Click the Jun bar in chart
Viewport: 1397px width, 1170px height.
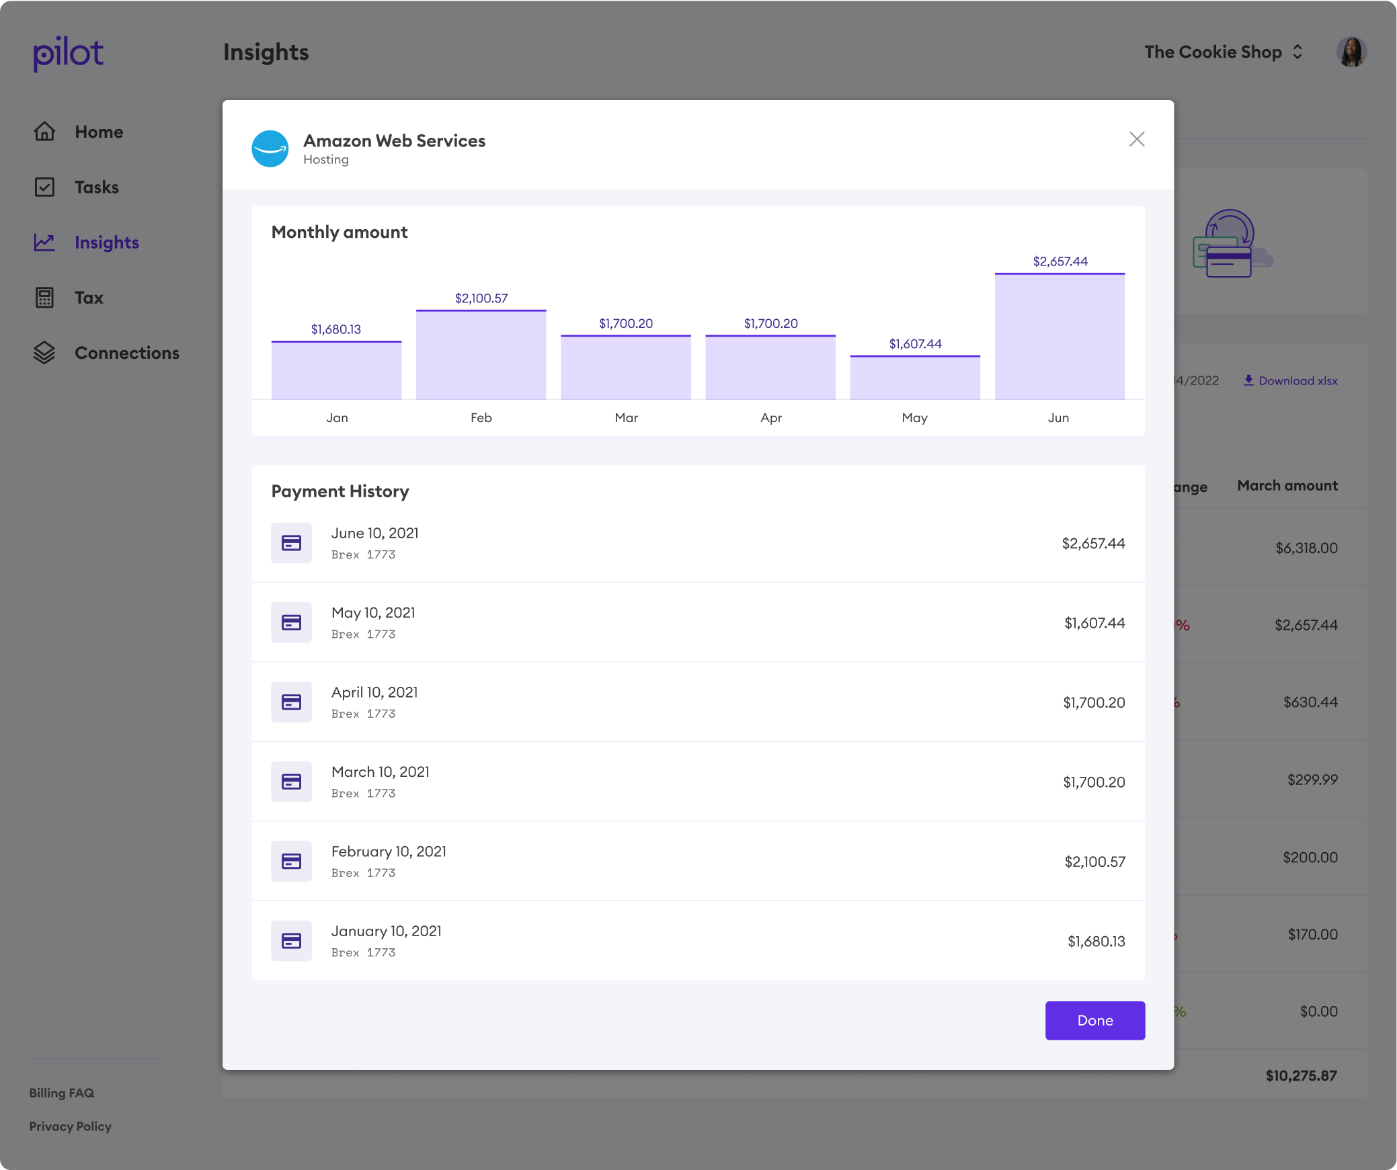1060,336
